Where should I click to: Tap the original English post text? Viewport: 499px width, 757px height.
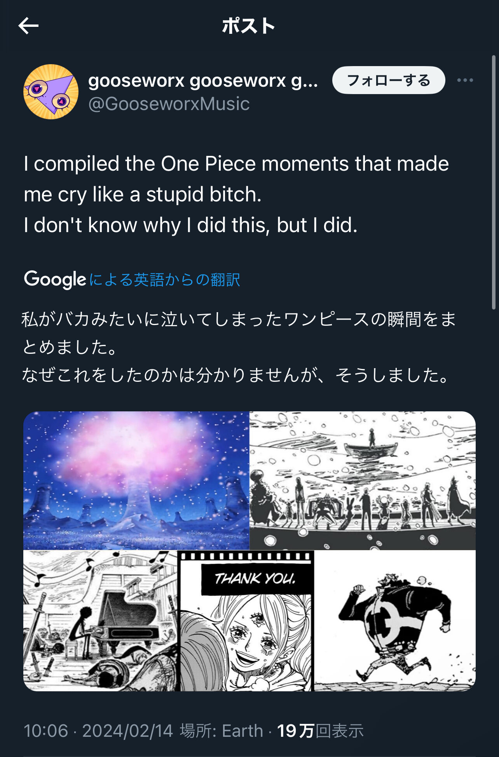click(236, 194)
